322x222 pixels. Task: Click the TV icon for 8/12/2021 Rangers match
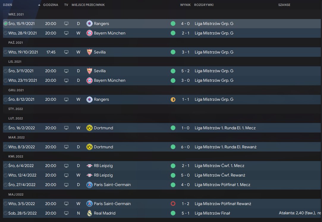point(66,99)
